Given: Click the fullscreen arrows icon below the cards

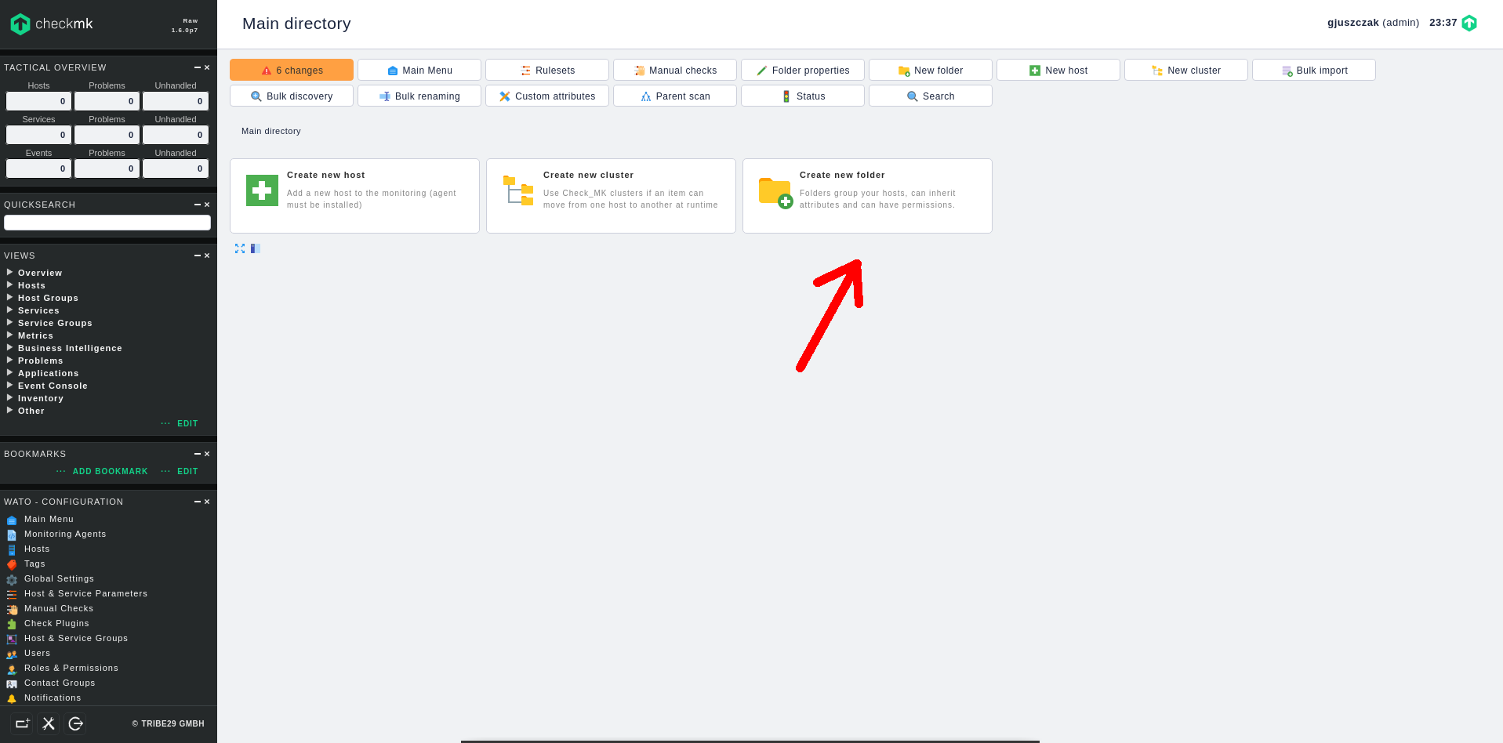Looking at the screenshot, I should [x=240, y=248].
